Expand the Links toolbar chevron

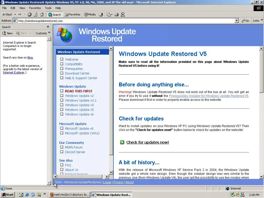[262, 20]
